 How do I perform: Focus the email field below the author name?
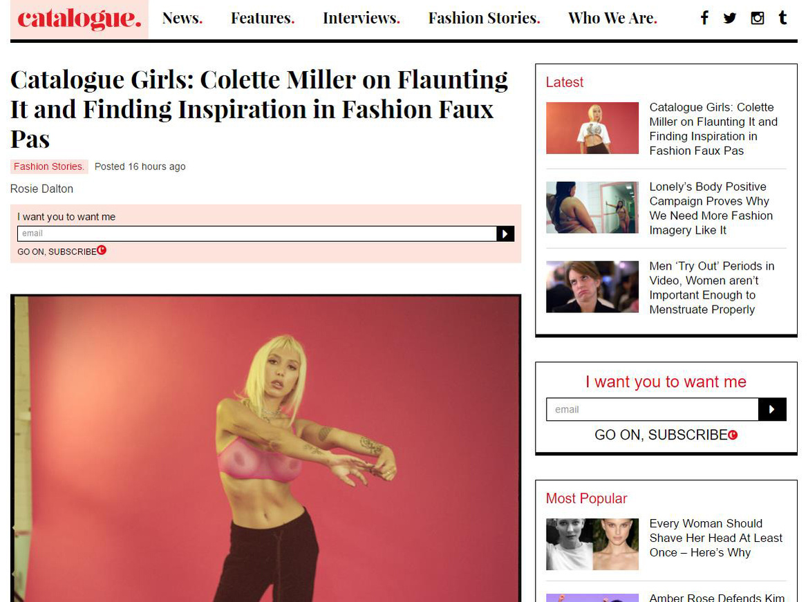tap(256, 234)
